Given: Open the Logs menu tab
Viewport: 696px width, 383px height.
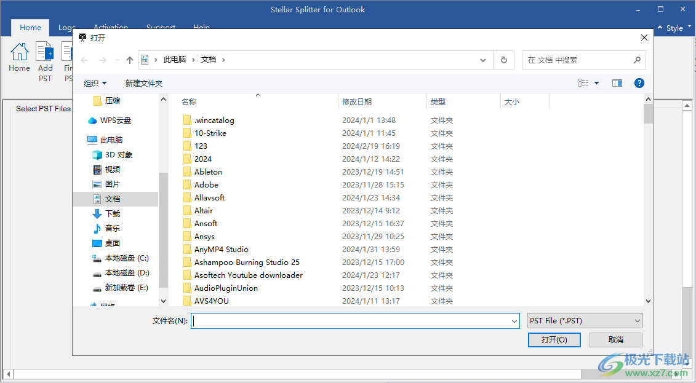Looking at the screenshot, I should (x=67, y=27).
